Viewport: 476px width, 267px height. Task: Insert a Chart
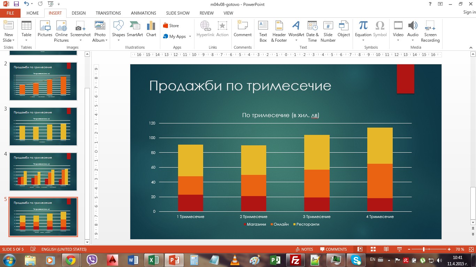click(x=151, y=29)
